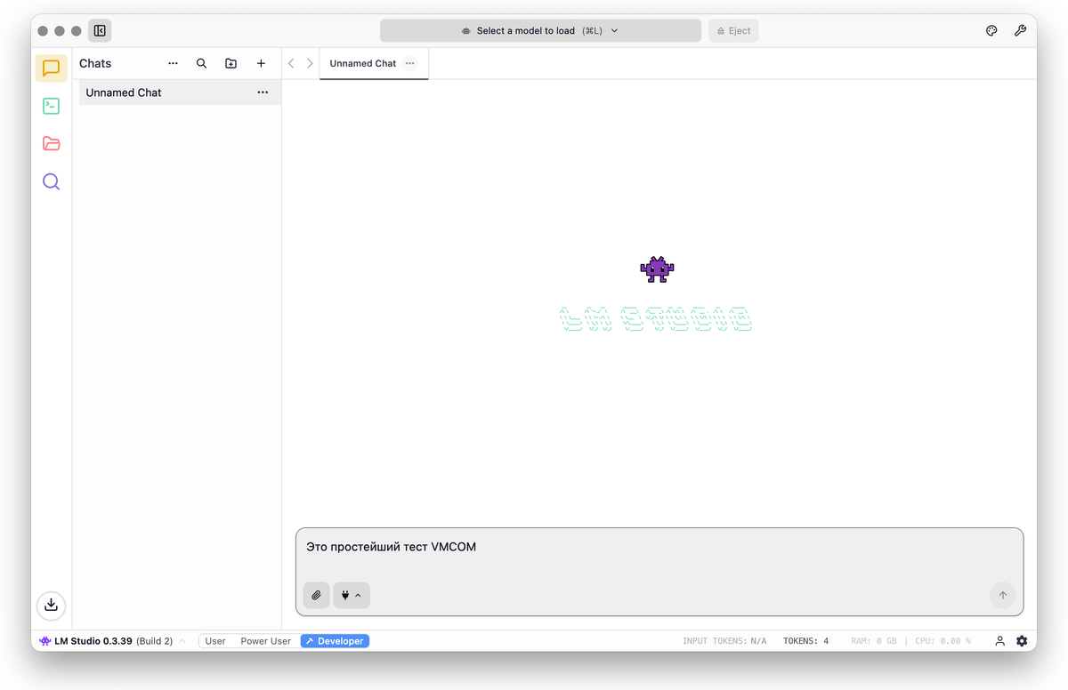Search chats with the magnifier icon

(202, 63)
